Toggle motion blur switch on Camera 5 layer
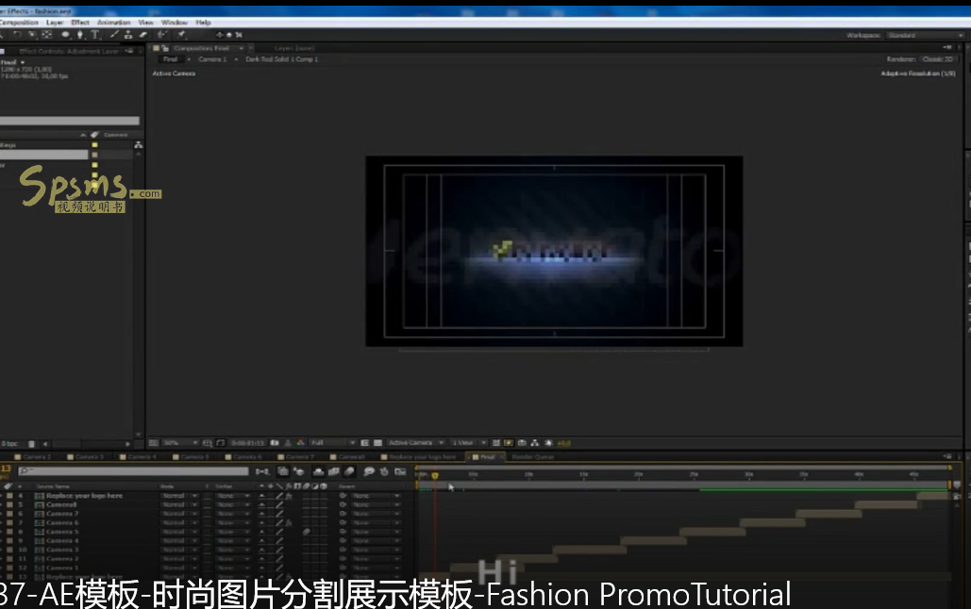The height and width of the screenshot is (609, 971). pyautogui.click(x=306, y=532)
